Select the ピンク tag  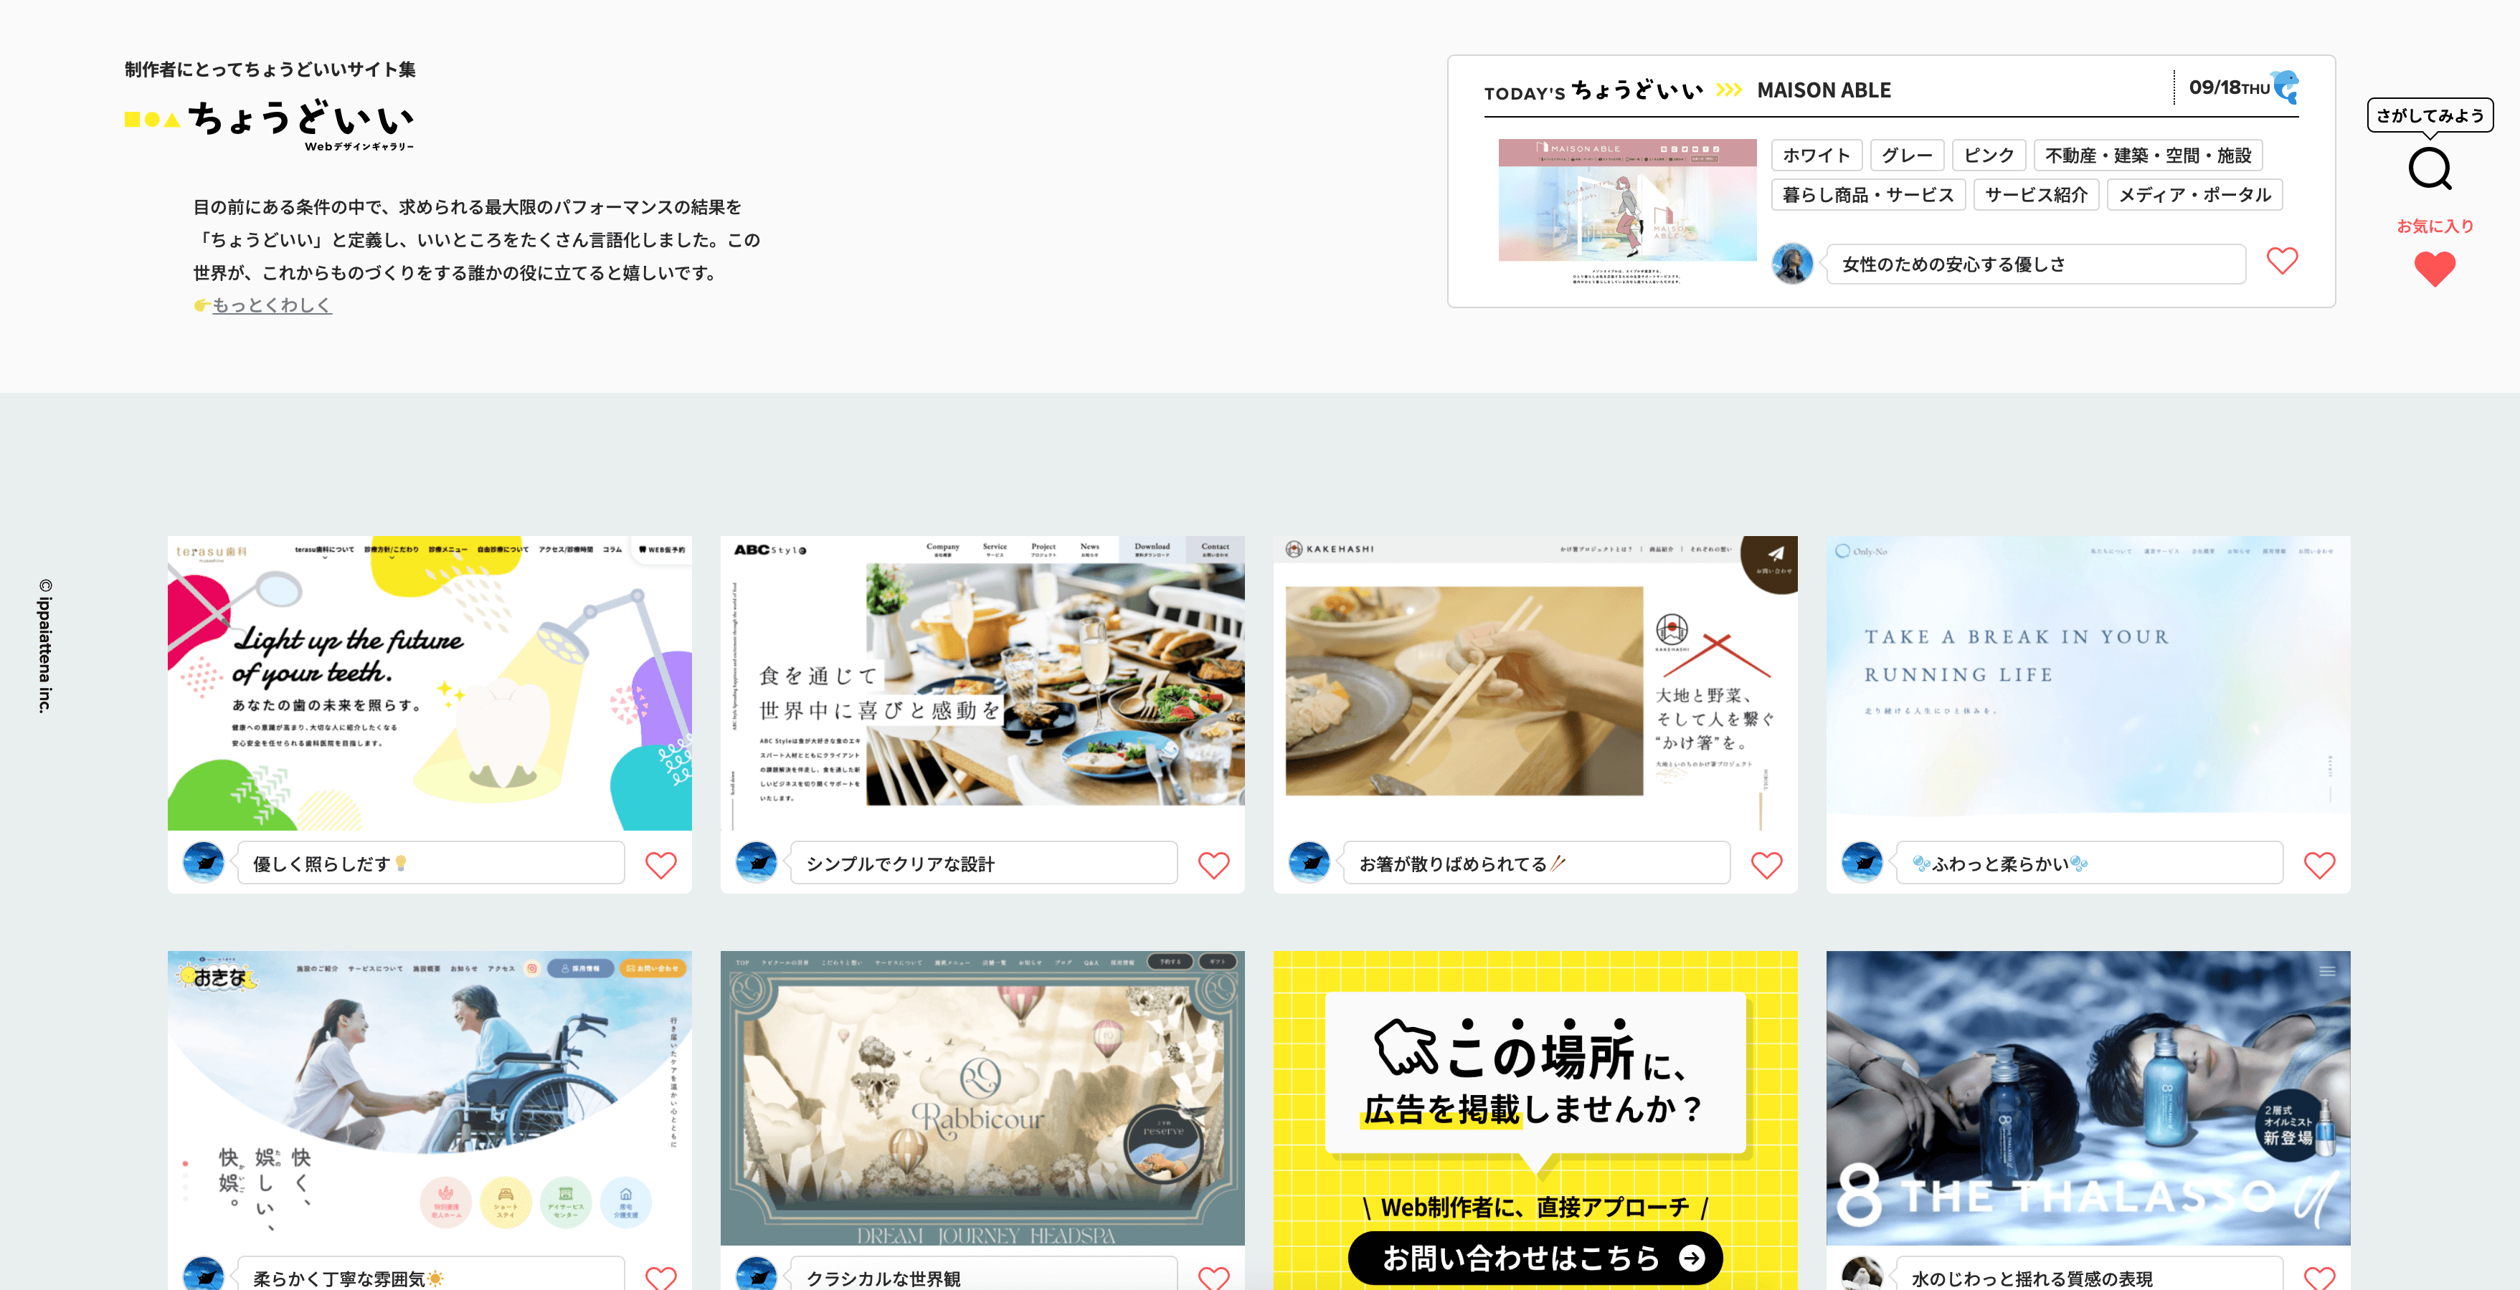click(1988, 156)
